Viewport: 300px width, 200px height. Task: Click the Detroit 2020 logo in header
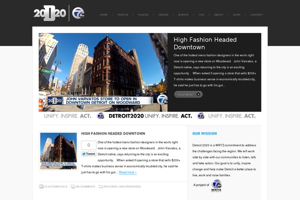point(49,13)
